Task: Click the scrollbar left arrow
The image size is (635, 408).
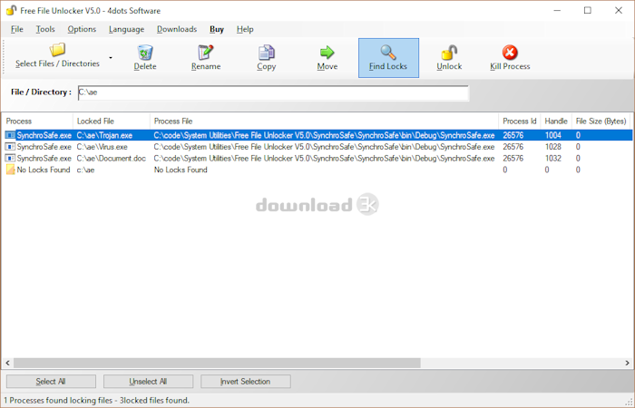Action: 7,363
